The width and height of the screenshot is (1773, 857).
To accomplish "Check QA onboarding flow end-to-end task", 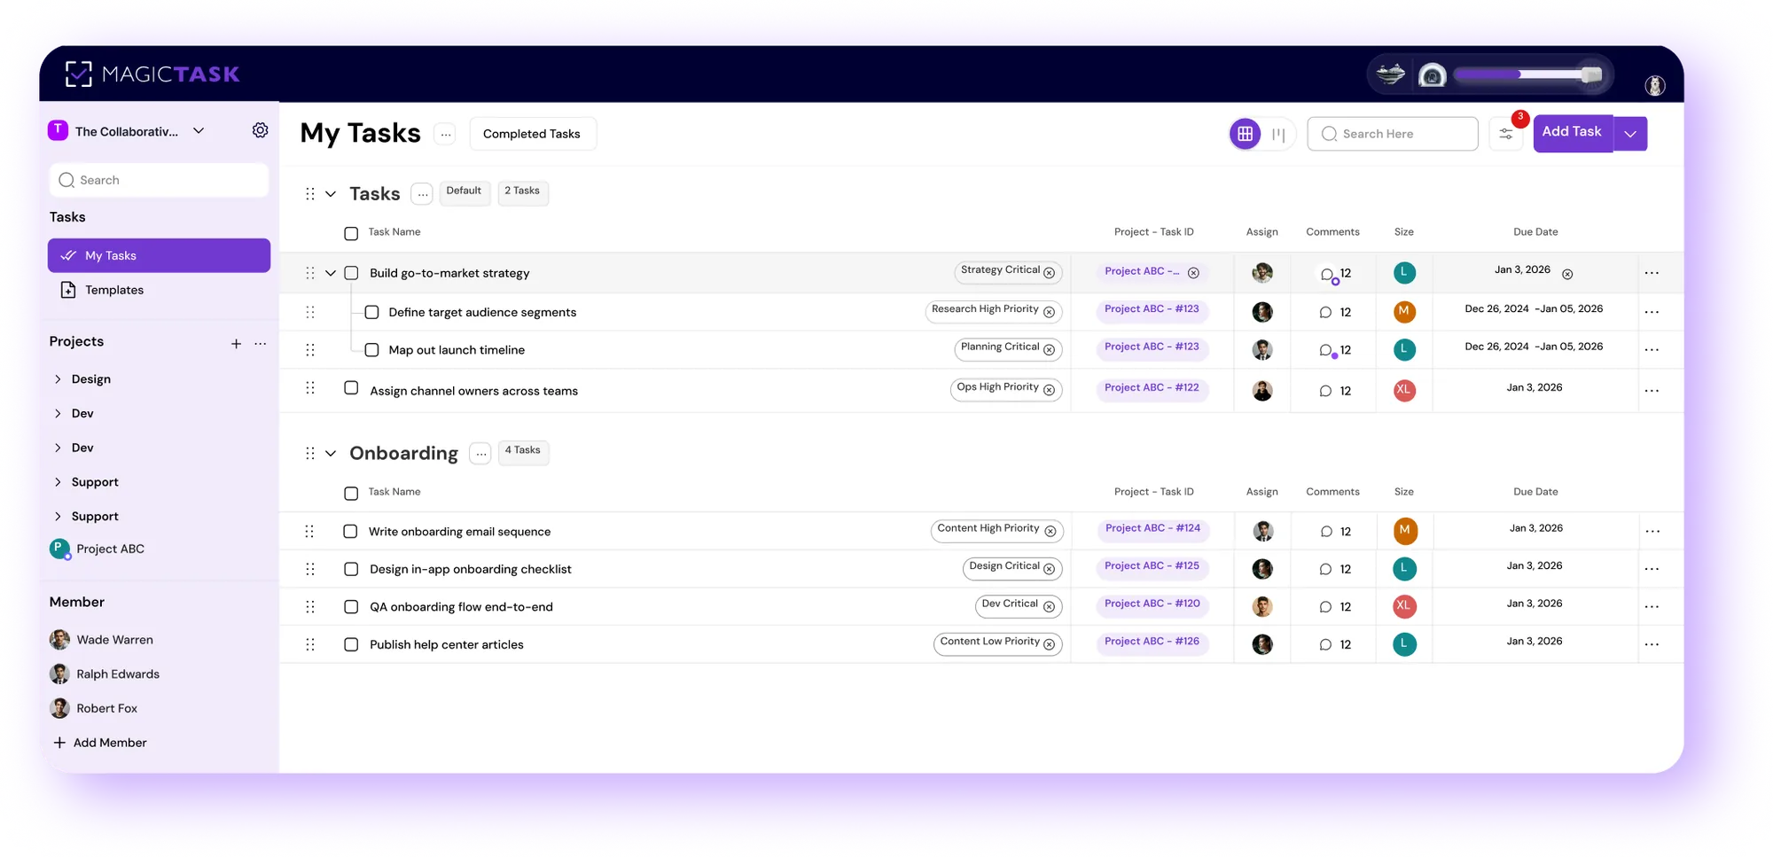I will 351,607.
